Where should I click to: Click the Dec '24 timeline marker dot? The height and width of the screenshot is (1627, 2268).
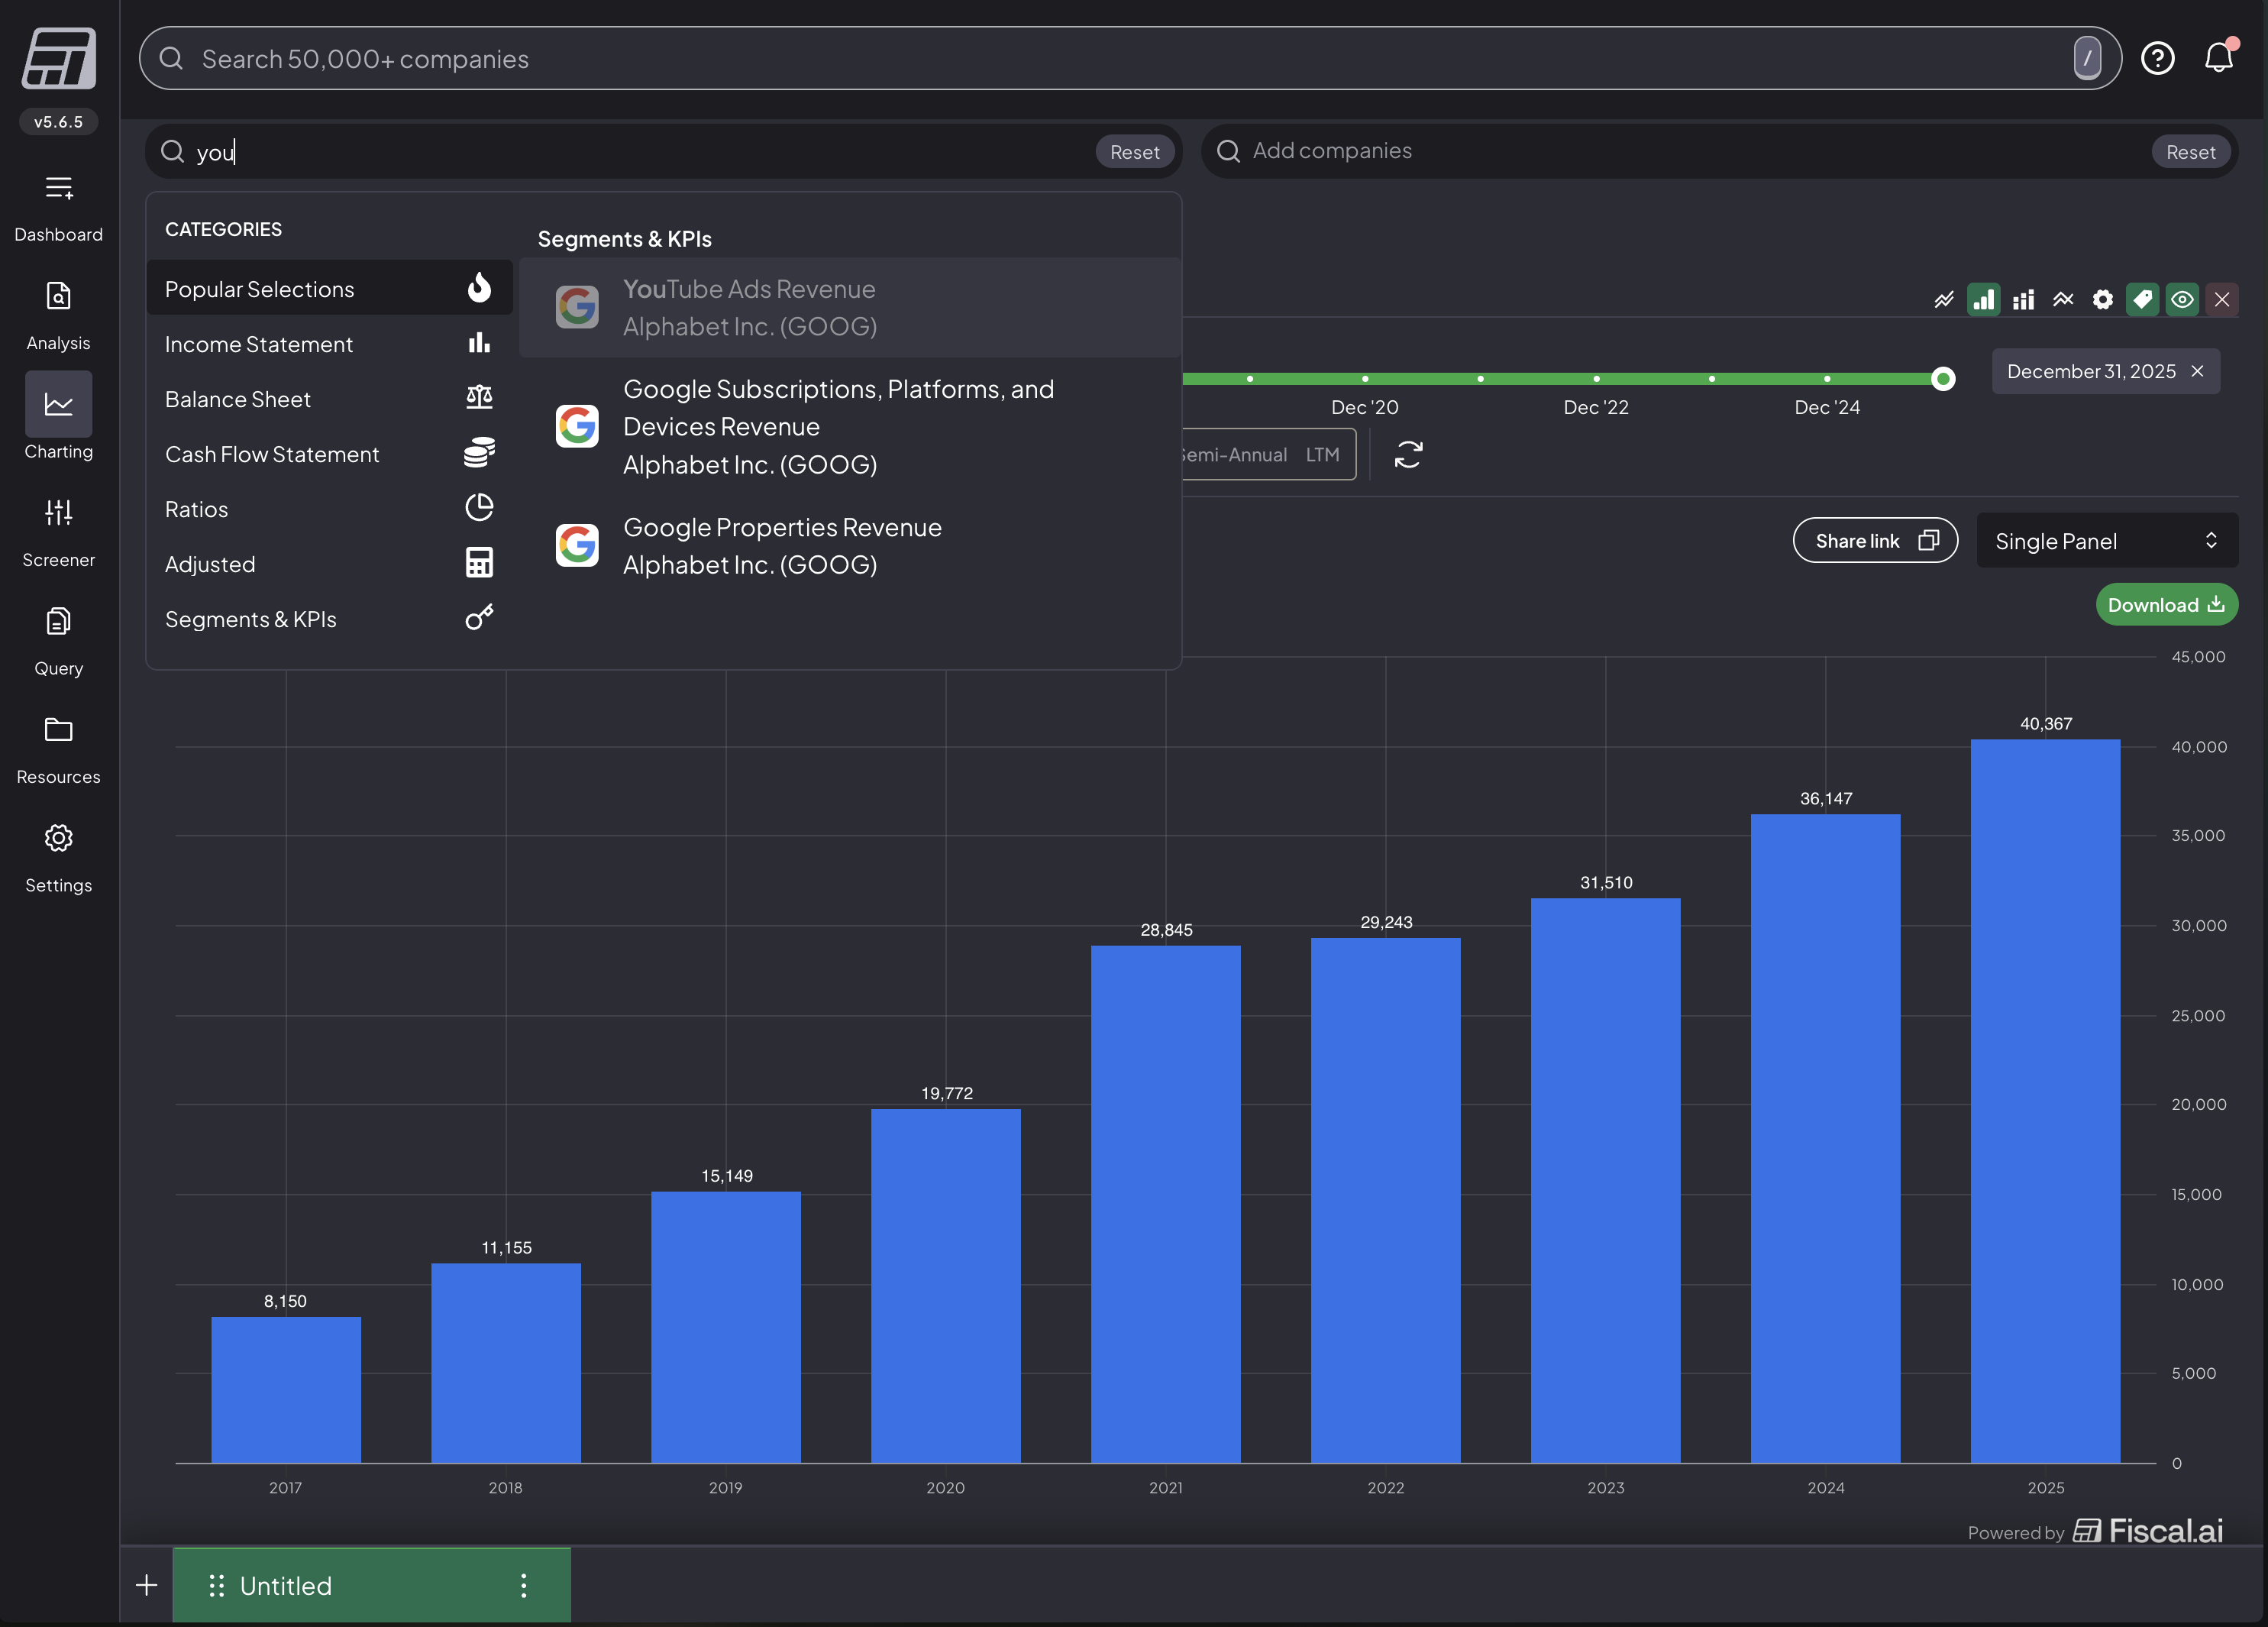pos(1827,379)
